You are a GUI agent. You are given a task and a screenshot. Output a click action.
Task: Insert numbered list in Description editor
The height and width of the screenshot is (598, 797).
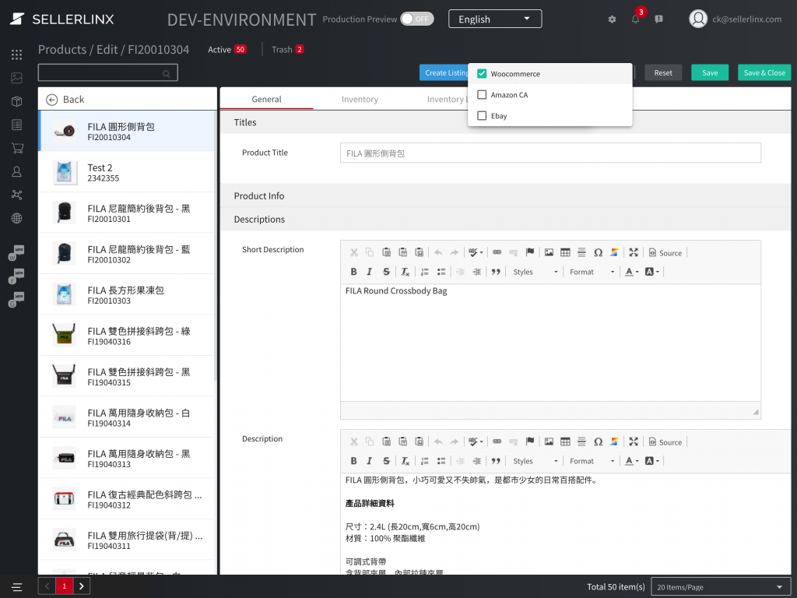tap(425, 461)
